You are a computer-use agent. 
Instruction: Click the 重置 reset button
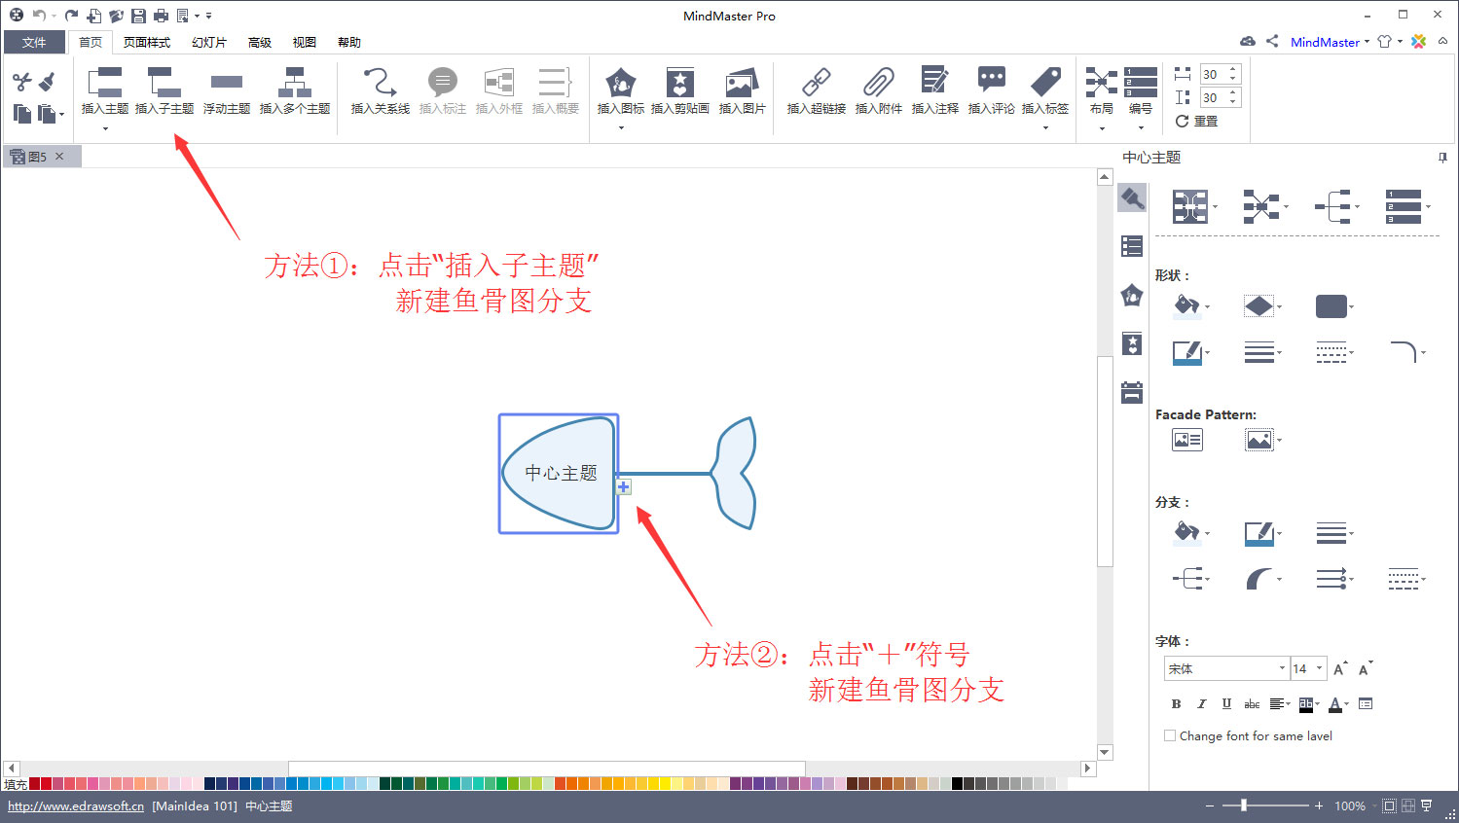tap(1196, 122)
